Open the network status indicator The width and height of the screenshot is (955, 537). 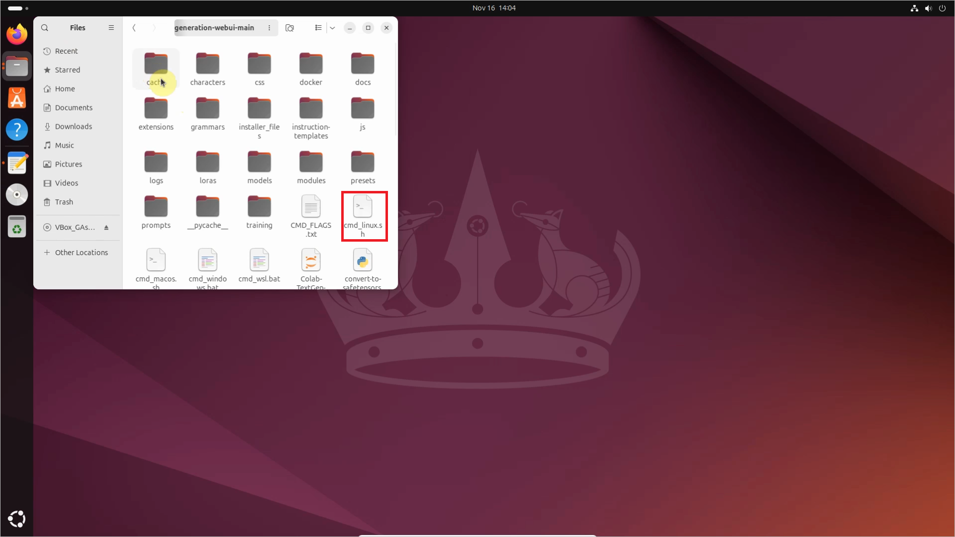(914, 8)
